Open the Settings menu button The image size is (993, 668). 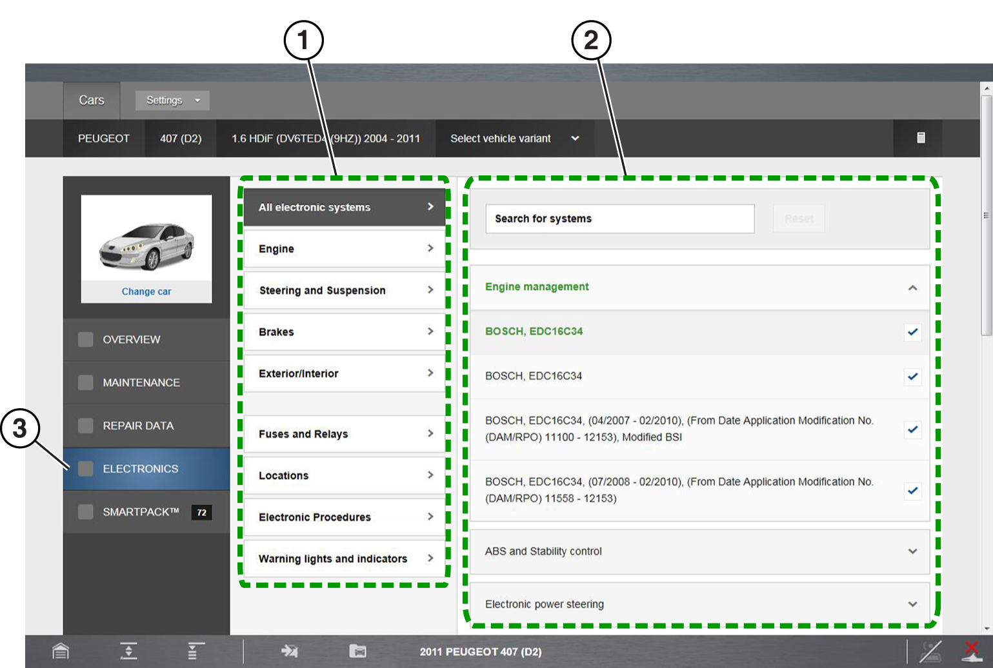[172, 101]
